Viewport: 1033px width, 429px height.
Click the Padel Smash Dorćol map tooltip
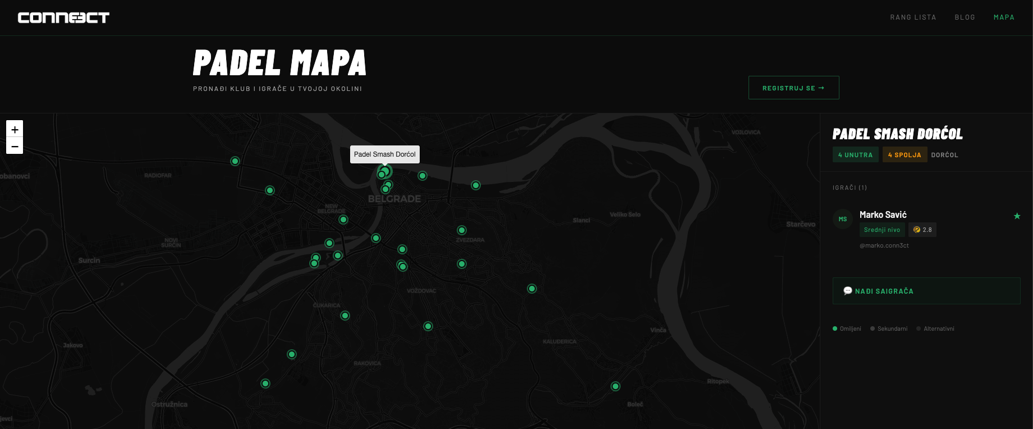pos(384,154)
